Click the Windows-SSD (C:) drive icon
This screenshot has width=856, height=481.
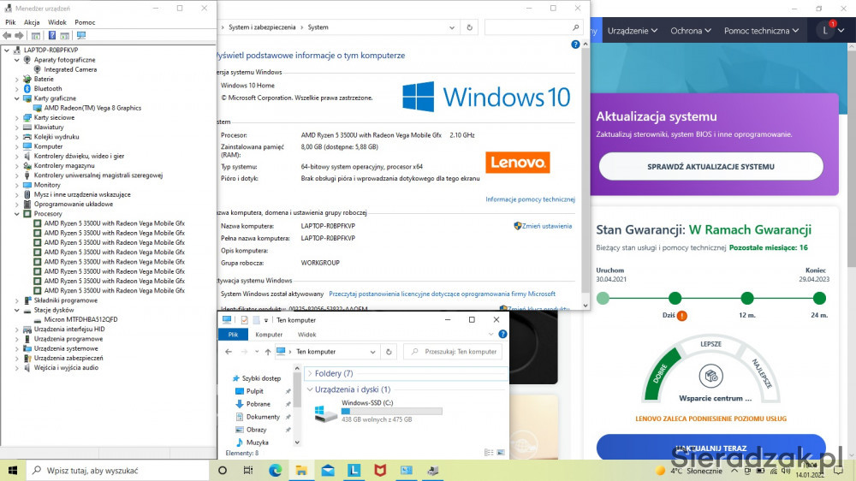pos(325,413)
